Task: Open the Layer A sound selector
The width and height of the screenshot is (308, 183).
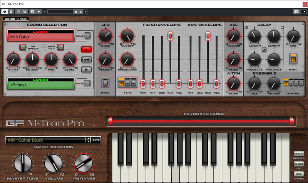Action: 40,37
